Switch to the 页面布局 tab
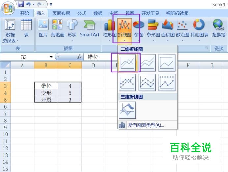This screenshot has width=228, height=172. click(61, 14)
